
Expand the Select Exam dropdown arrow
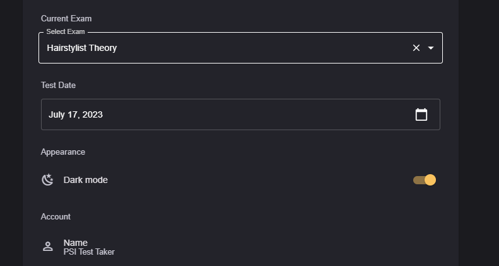point(431,48)
